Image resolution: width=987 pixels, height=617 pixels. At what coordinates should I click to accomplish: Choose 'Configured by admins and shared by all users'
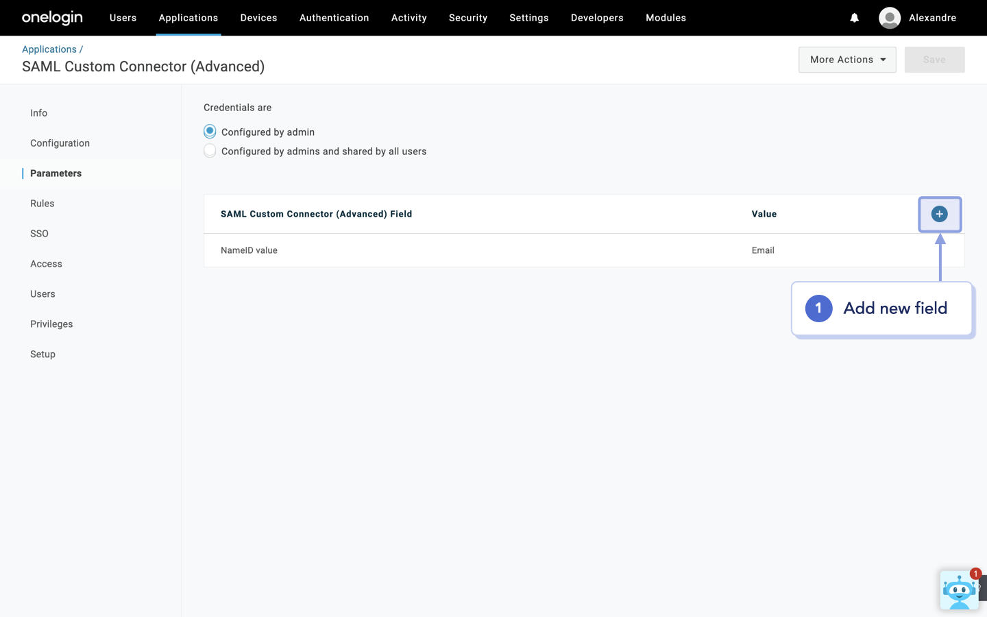tap(210, 151)
